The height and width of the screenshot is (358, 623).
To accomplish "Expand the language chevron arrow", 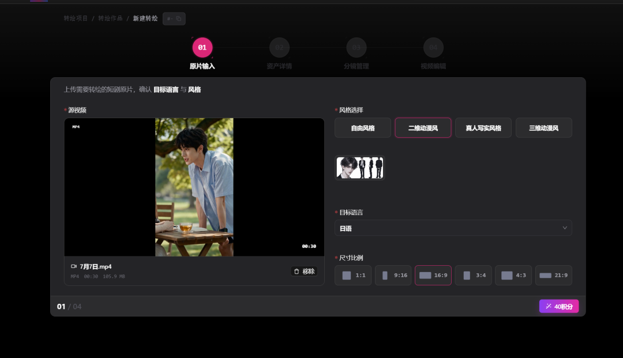I will 565,228.
